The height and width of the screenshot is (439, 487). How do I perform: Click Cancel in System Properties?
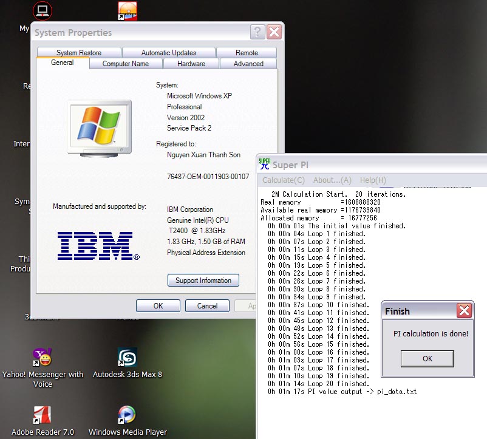207,306
